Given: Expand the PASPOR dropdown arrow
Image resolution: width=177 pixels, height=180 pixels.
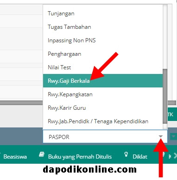Looking at the screenshot, I should 161,137.
